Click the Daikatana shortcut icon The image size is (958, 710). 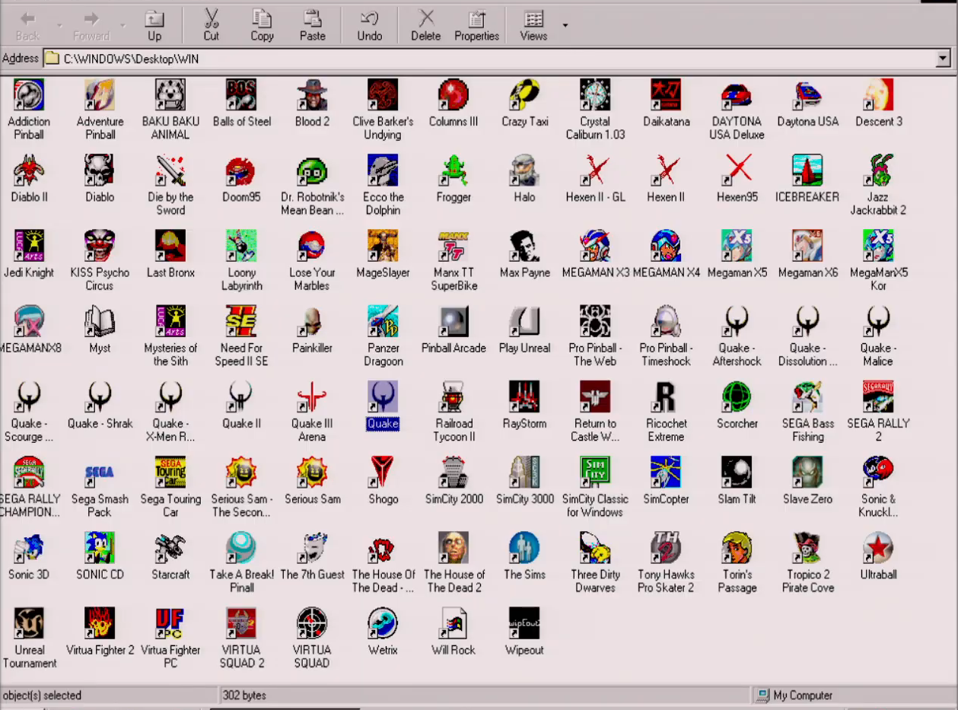click(x=666, y=95)
